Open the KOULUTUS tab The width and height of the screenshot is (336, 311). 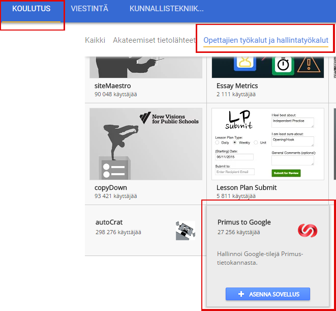tap(32, 9)
